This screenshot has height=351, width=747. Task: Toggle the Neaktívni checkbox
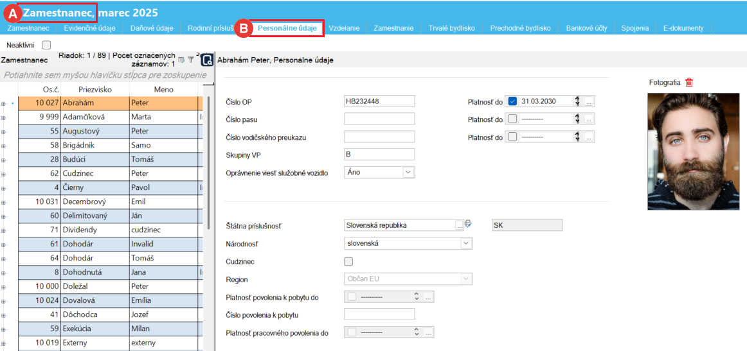(x=46, y=45)
